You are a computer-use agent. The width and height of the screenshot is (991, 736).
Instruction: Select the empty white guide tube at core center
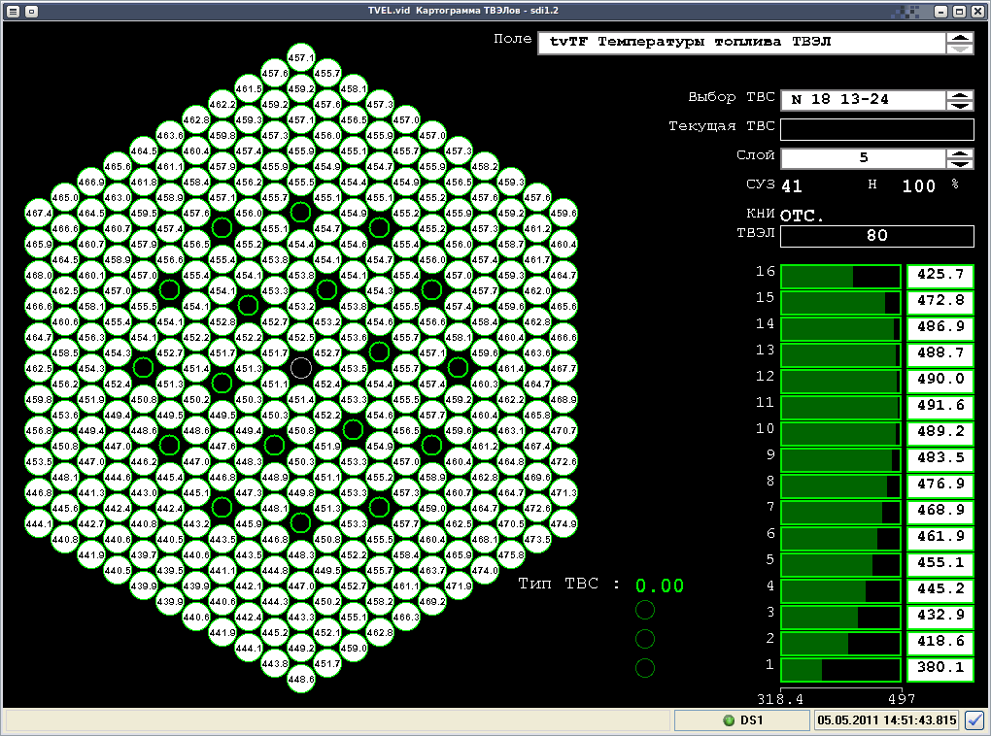(301, 368)
